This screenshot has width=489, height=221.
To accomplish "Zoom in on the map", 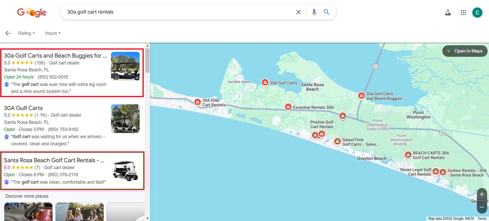I will [482, 195].
